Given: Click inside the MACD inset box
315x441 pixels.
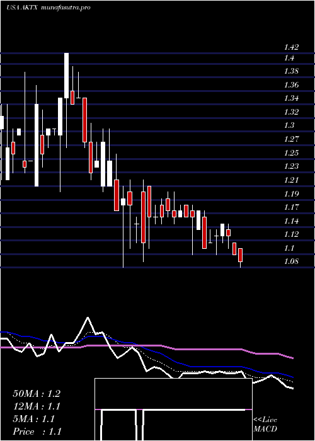Looking at the screenshot, I should pos(173,409).
